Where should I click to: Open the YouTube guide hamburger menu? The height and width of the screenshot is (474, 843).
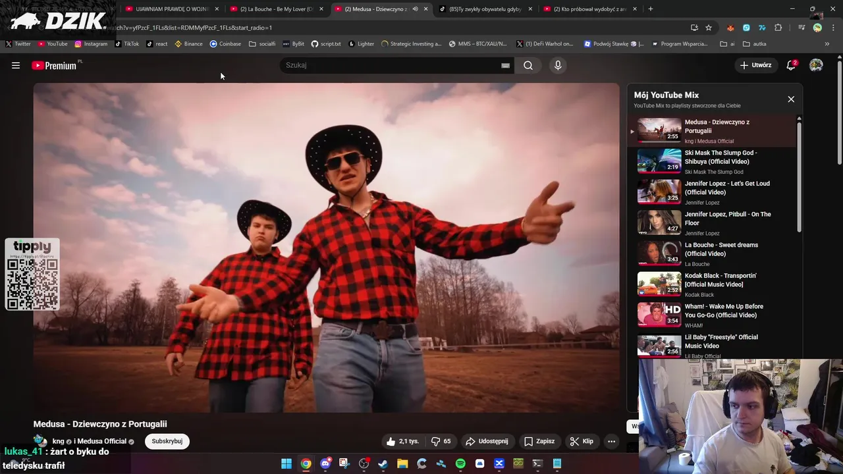click(16, 65)
